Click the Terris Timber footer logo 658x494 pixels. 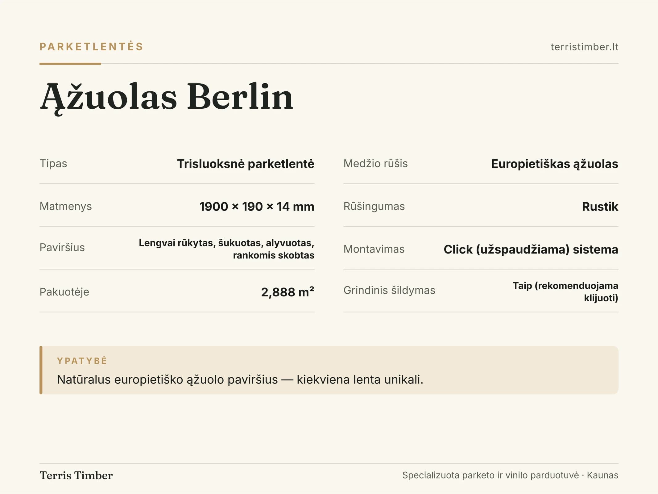tap(76, 475)
